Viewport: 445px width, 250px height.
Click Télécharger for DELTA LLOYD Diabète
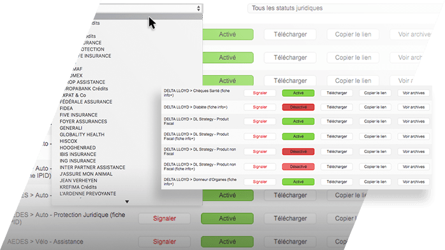tap(337, 107)
